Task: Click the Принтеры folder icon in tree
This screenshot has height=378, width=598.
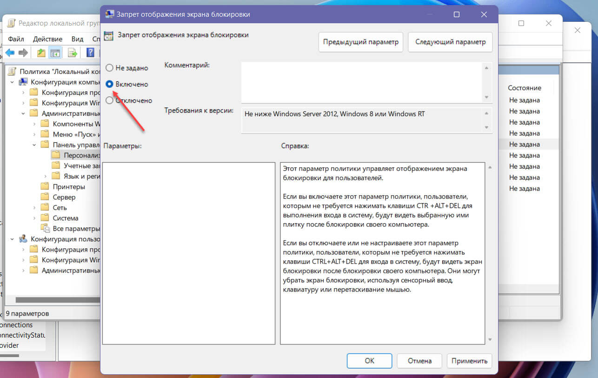Action: [45, 187]
